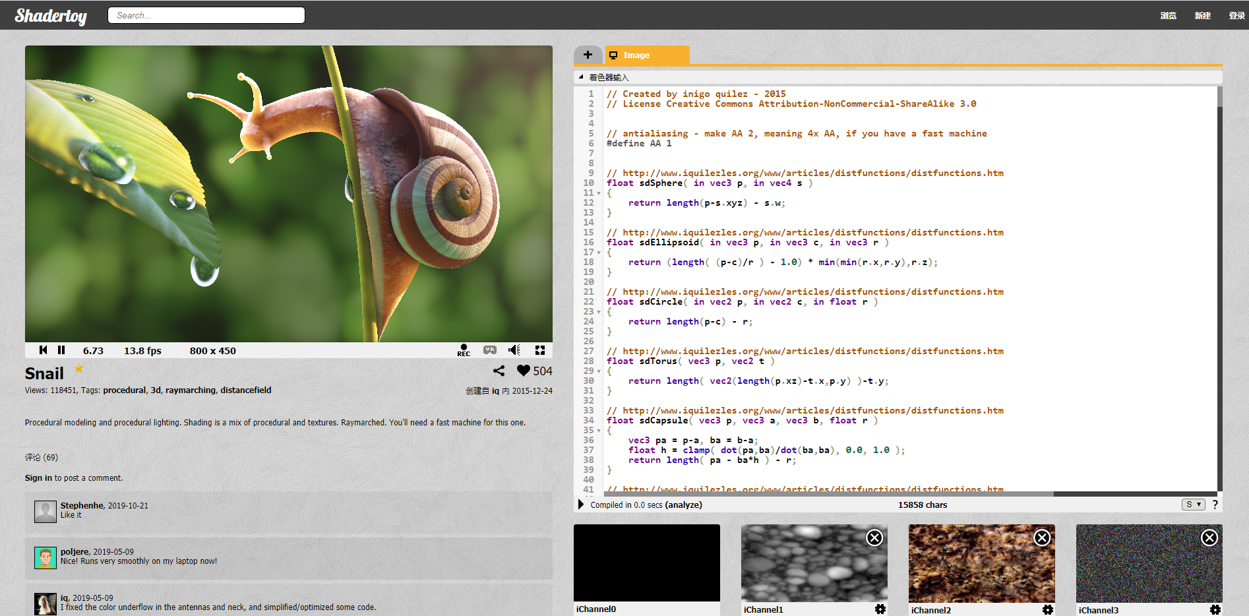Focus the Search input field
This screenshot has height=616, width=1249.
[x=206, y=15]
